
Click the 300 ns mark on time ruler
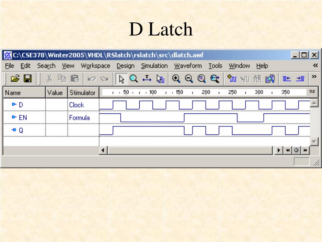click(259, 92)
